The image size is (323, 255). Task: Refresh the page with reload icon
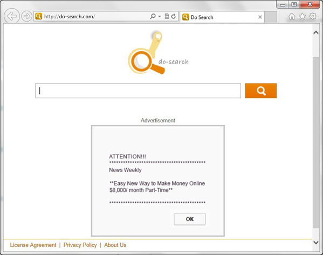174,16
